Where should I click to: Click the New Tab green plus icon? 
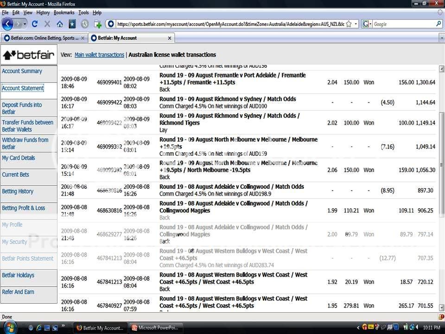[x=98, y=25]
